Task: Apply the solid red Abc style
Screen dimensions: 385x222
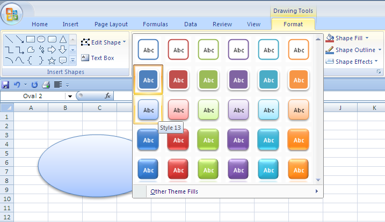Action: [x=179, y=80]
